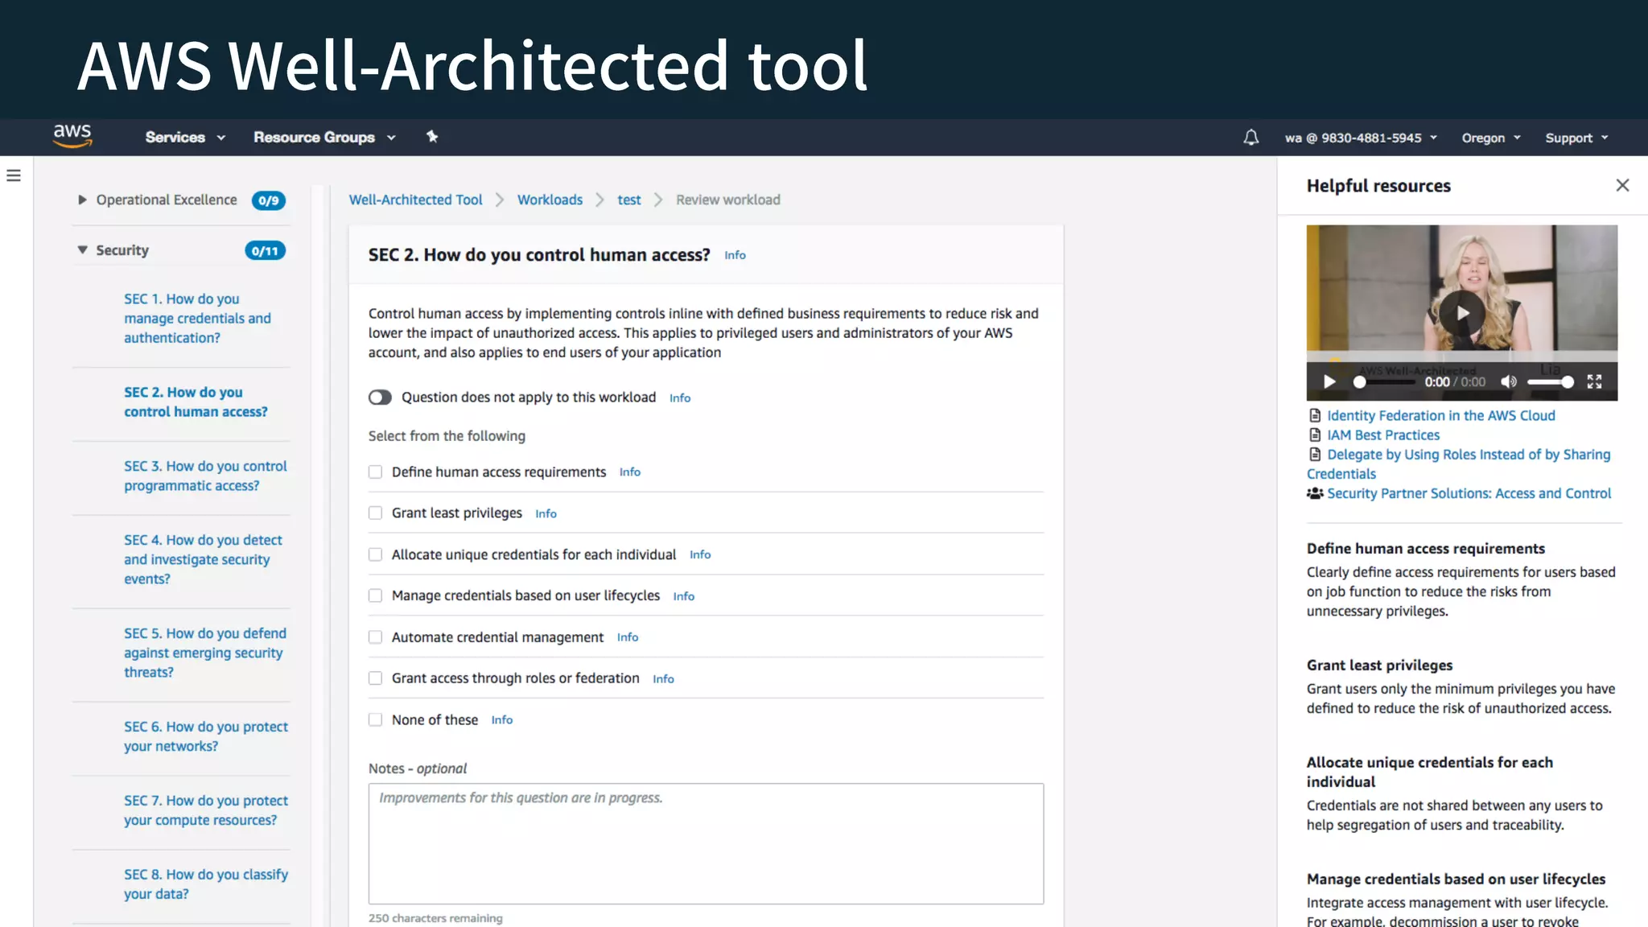The image size is (1648, 927).
Task: Mute the video volume speaker icon
Action: coord(1509,381)
